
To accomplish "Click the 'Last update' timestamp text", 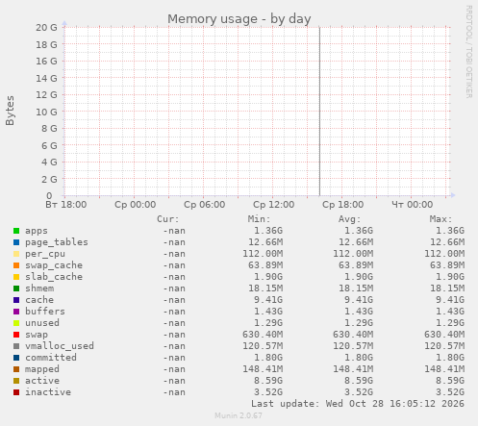I will click(358, 404).
